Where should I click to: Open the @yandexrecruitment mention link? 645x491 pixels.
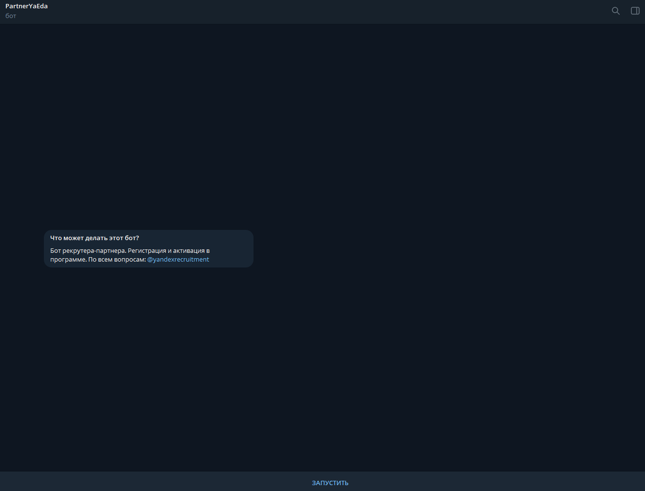pyautogui.click(x=178, y=259)
